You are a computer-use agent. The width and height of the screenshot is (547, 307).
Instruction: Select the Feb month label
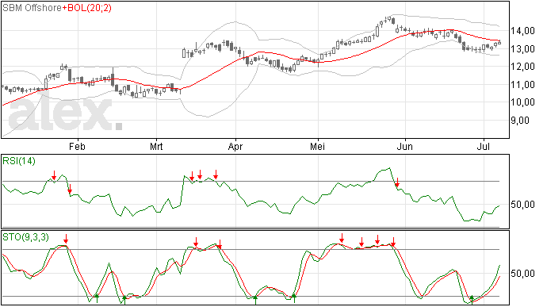77,146
